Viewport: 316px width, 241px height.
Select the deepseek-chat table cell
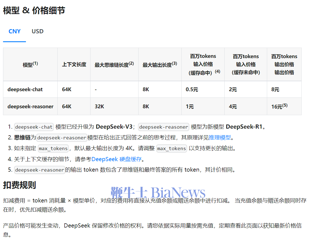(x=30, y=90)
